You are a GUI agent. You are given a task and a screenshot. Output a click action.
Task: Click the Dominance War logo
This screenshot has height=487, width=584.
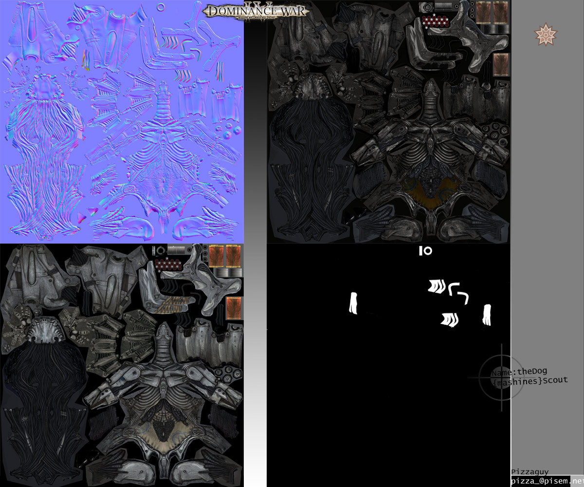pyautogui.click(x=255, y=11)
